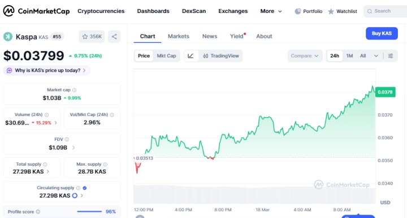Expand the More menu
The image size is (407, 218).
(271, 11)
